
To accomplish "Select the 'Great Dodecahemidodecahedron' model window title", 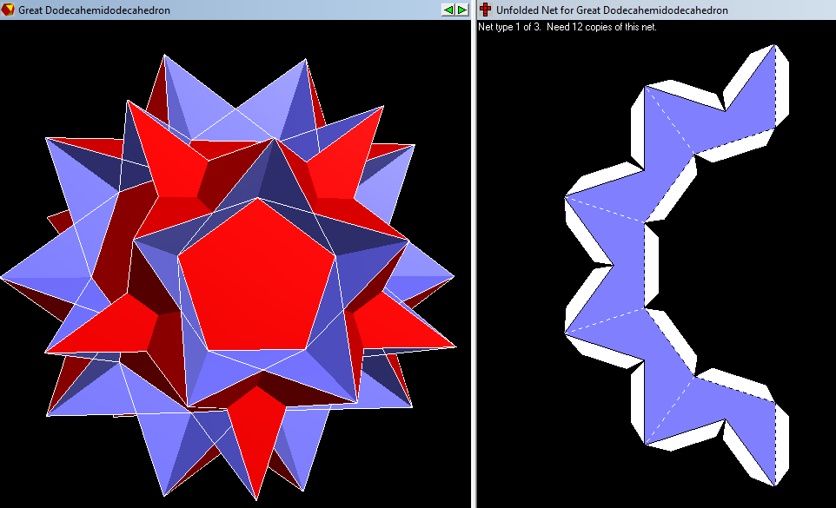I will (x=95, y=10).
